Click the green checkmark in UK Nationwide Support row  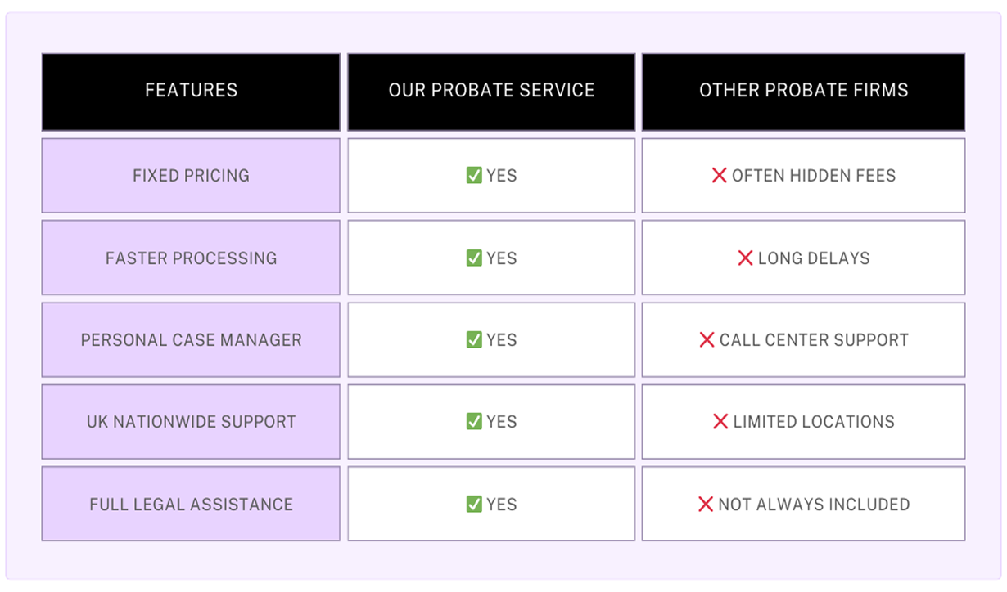click(474, 421)
